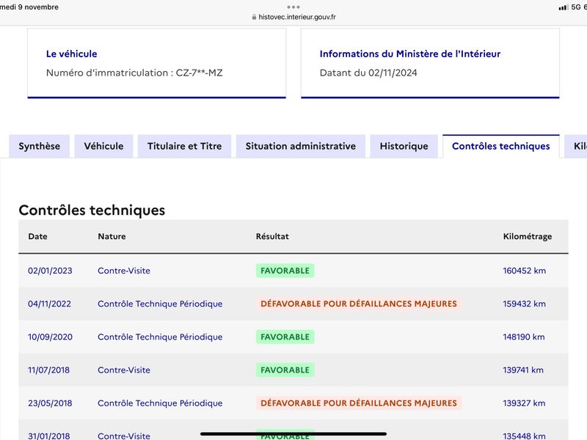Click Contrôle Technique Périodique in 04/11/2022 row
The height and width of the screenshot is (440, 587).
point(160,304)
